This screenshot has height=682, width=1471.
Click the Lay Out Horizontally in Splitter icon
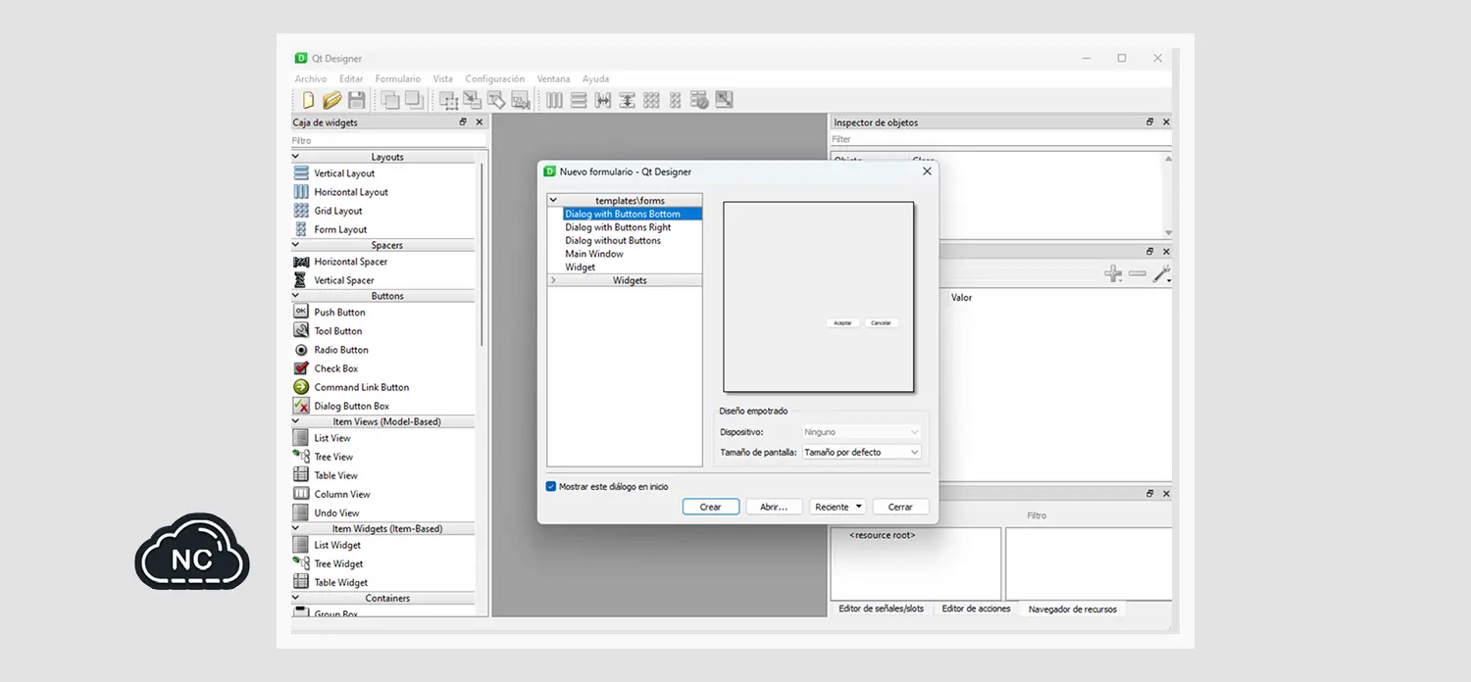pyautogui.click(x=603, y=100)
